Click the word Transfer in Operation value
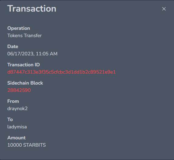 click(x=33, y=36)
